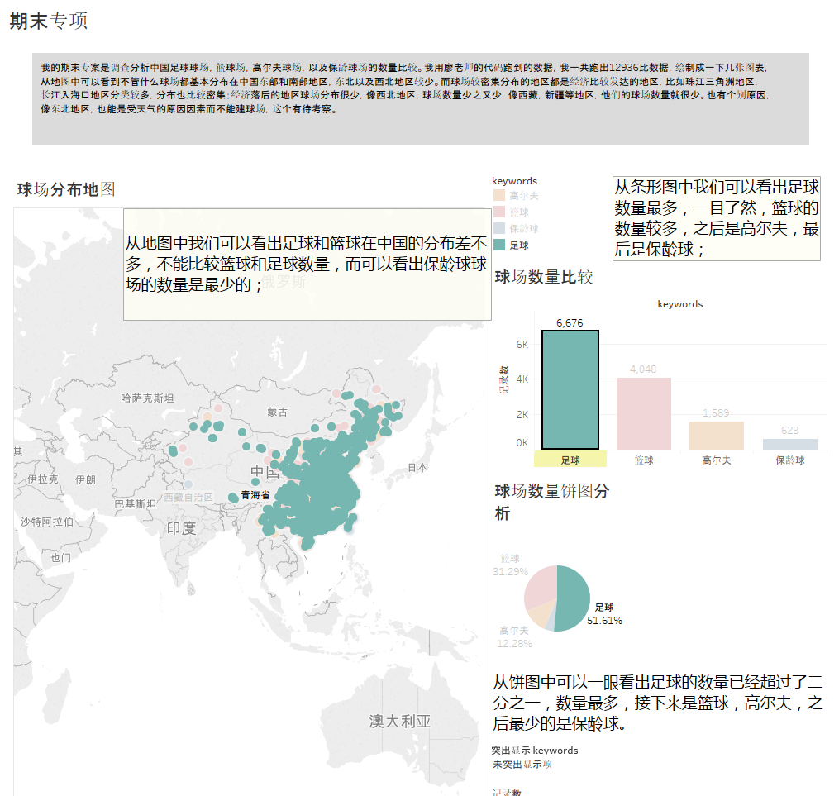Click the 篮球 axis label under bars
This screenshot has width=839, height=796.
point(644,460)
